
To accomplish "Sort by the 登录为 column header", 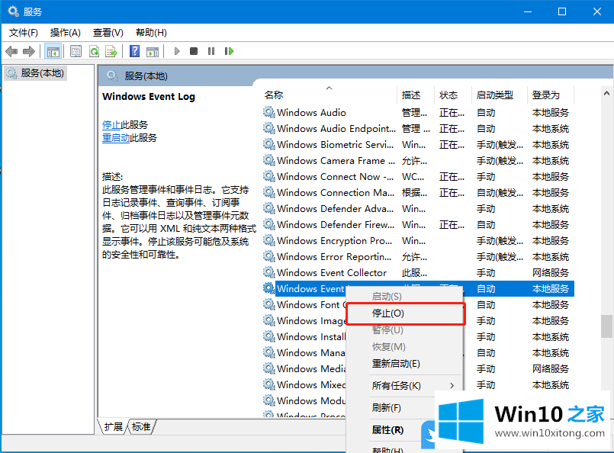I will 551,95.
